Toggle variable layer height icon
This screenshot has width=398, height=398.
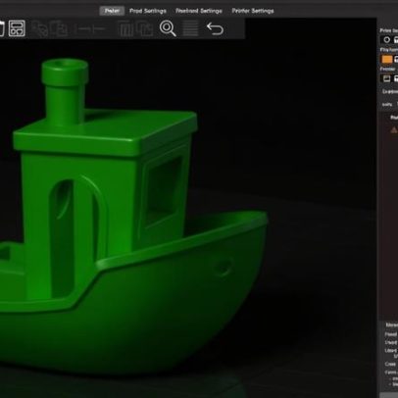click(190, 28)
